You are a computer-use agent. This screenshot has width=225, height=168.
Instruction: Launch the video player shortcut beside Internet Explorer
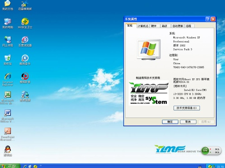[x=25, y=78]
